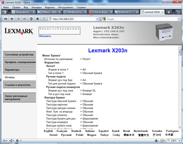
Task: Switch page language to Русский
Action: coord(66,135)
